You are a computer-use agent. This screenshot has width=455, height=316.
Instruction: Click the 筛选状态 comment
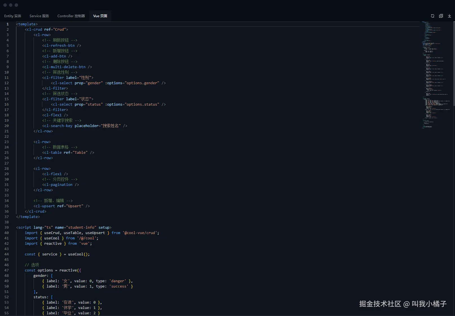tap(60, 94)
